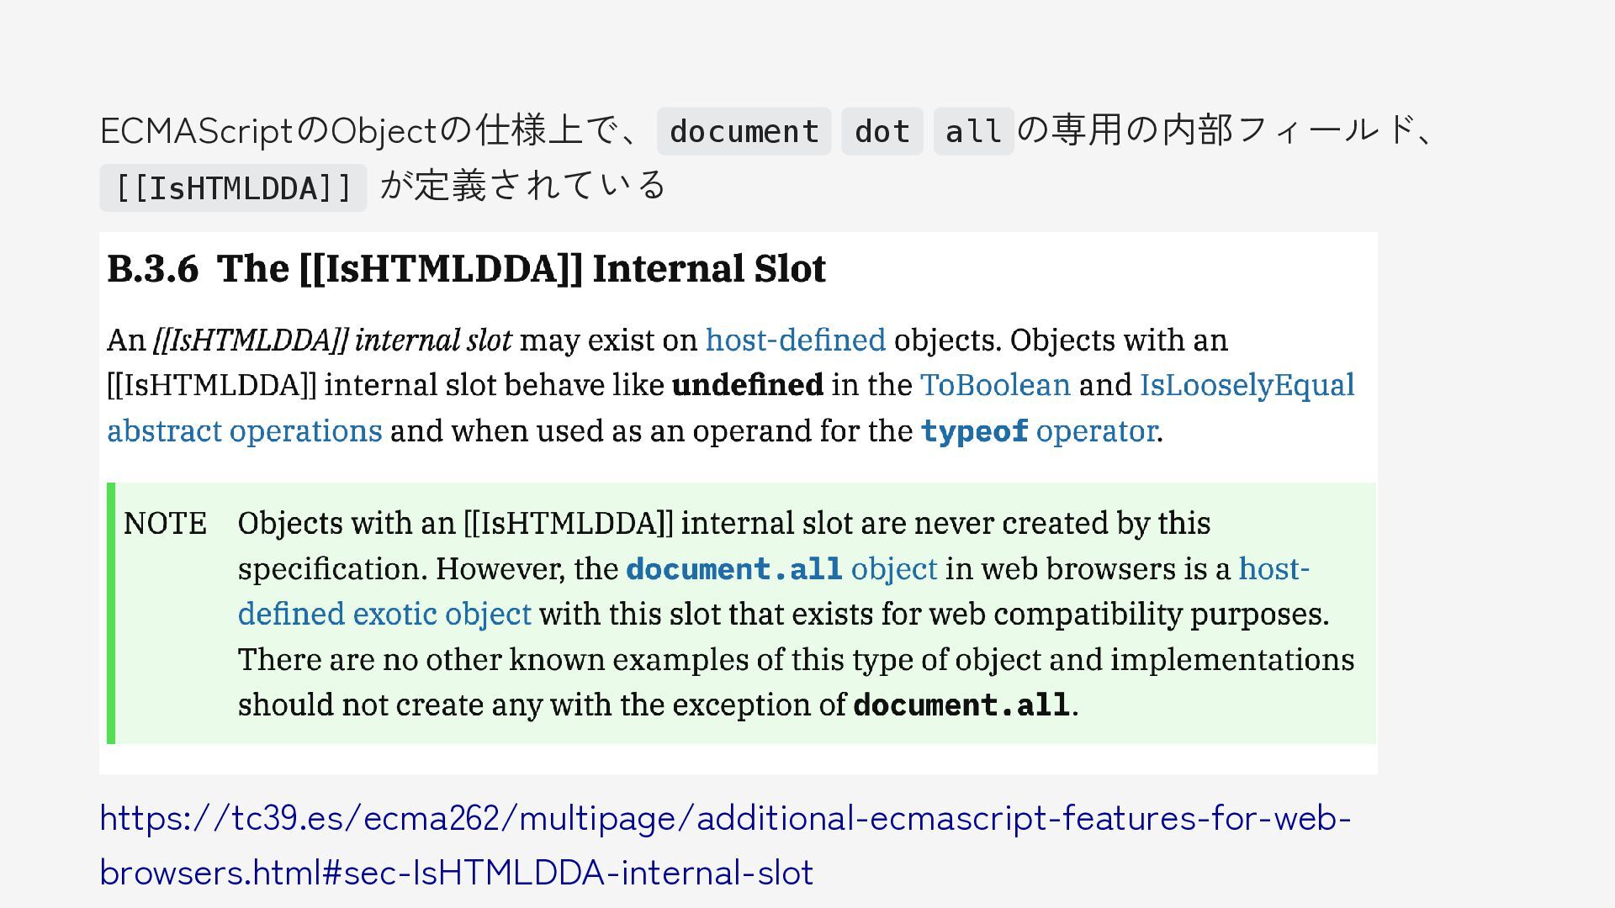The height and width of the screenshot is (908, 1615).
Task: Click the operator link after typeof
Action: (x=1096, y=430)
